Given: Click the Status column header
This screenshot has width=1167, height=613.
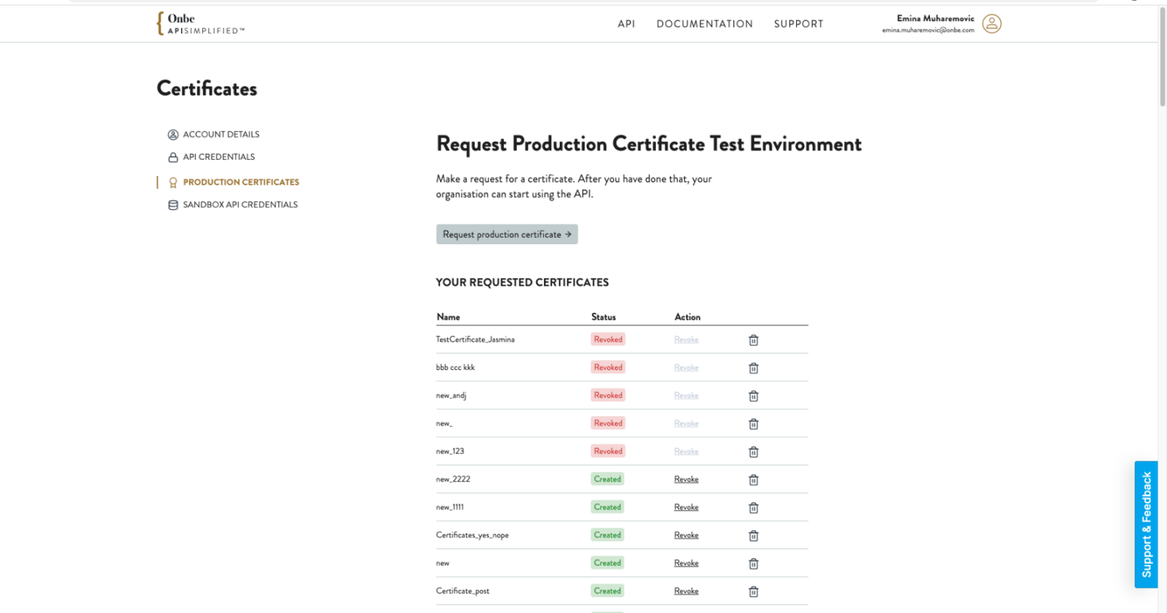Looking at the screenshot, I should pos(603,317).
